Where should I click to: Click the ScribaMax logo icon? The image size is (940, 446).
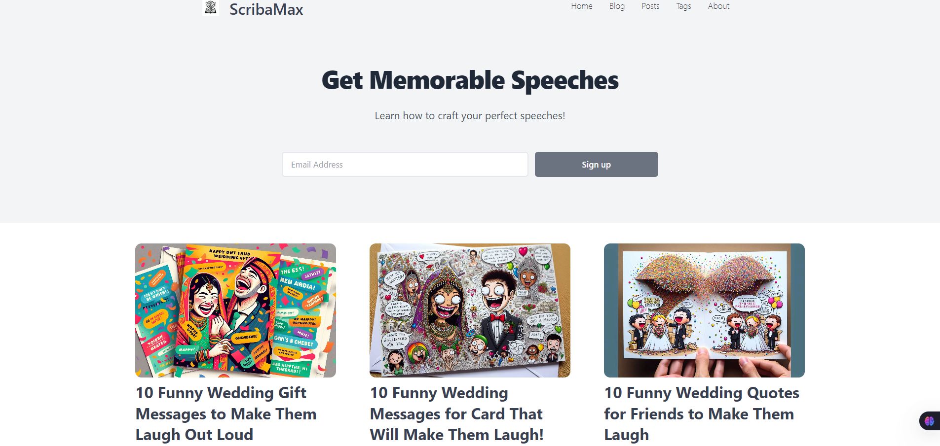(x=211, y=8)
